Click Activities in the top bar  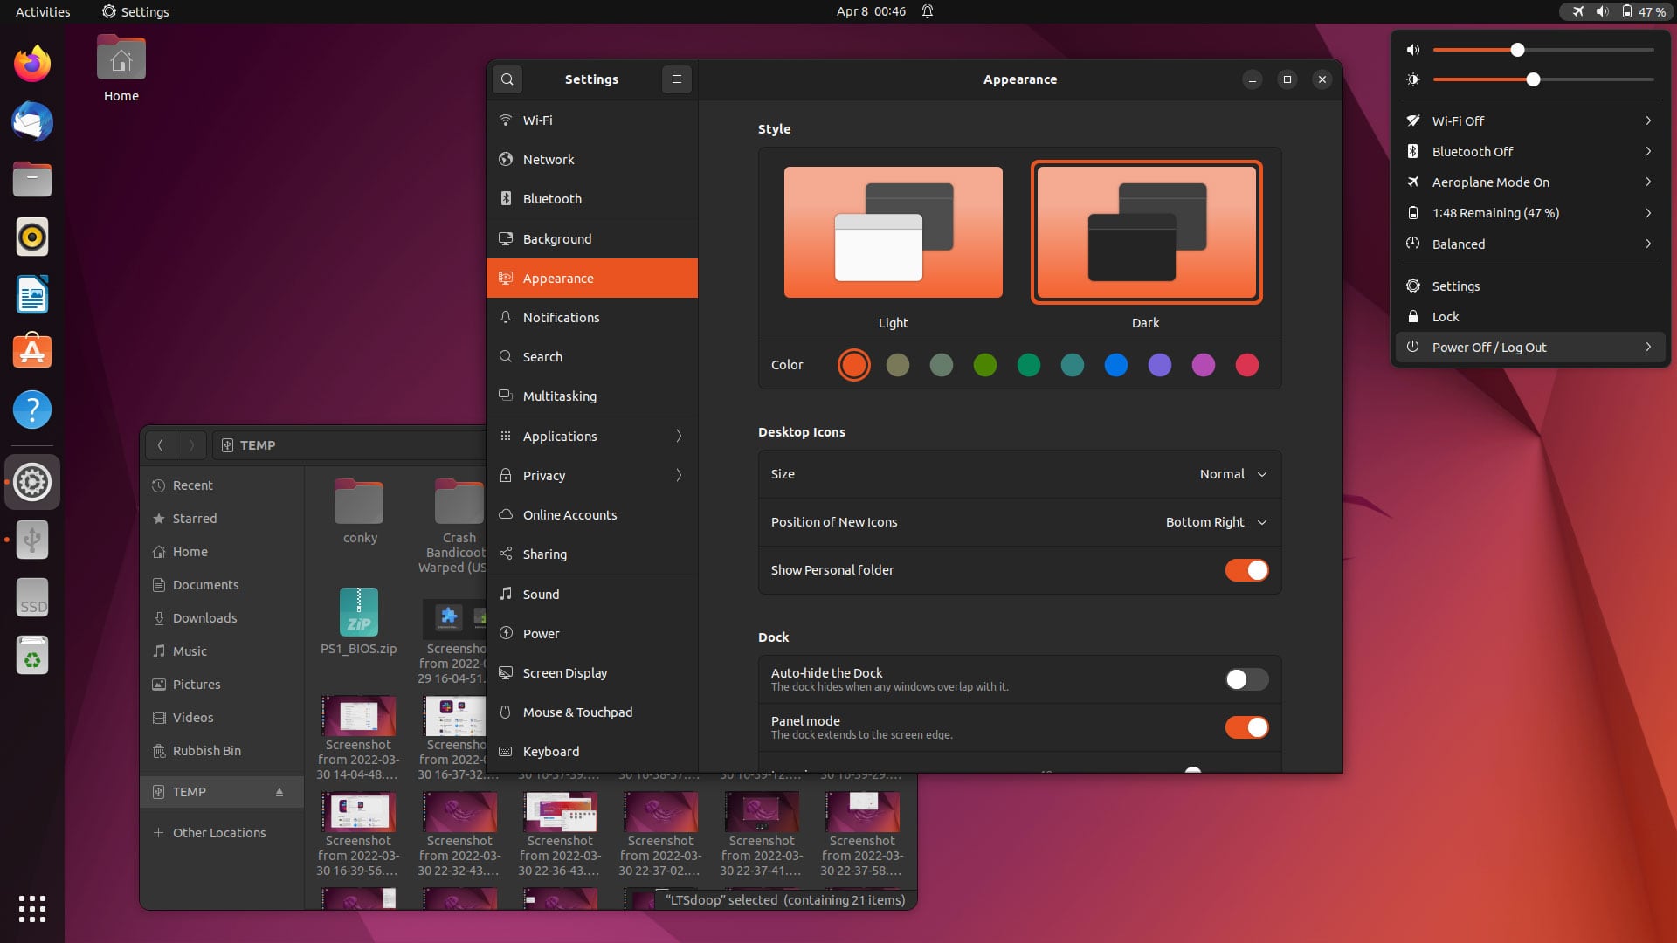coord(42,11)
